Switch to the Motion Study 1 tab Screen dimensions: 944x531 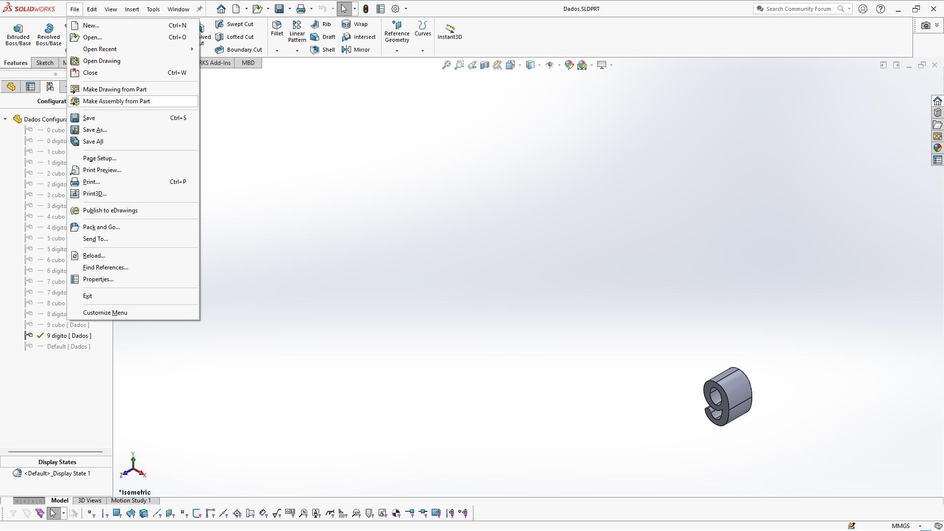(131, 501)
